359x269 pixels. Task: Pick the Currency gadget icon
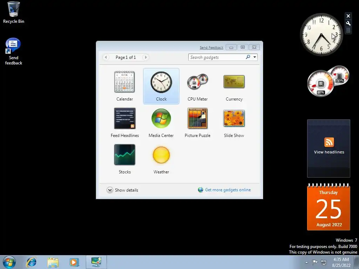point(234,82)
